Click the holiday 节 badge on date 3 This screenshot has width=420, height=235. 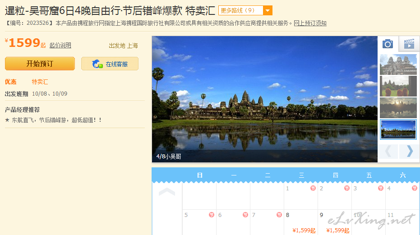tap(381, 188)
